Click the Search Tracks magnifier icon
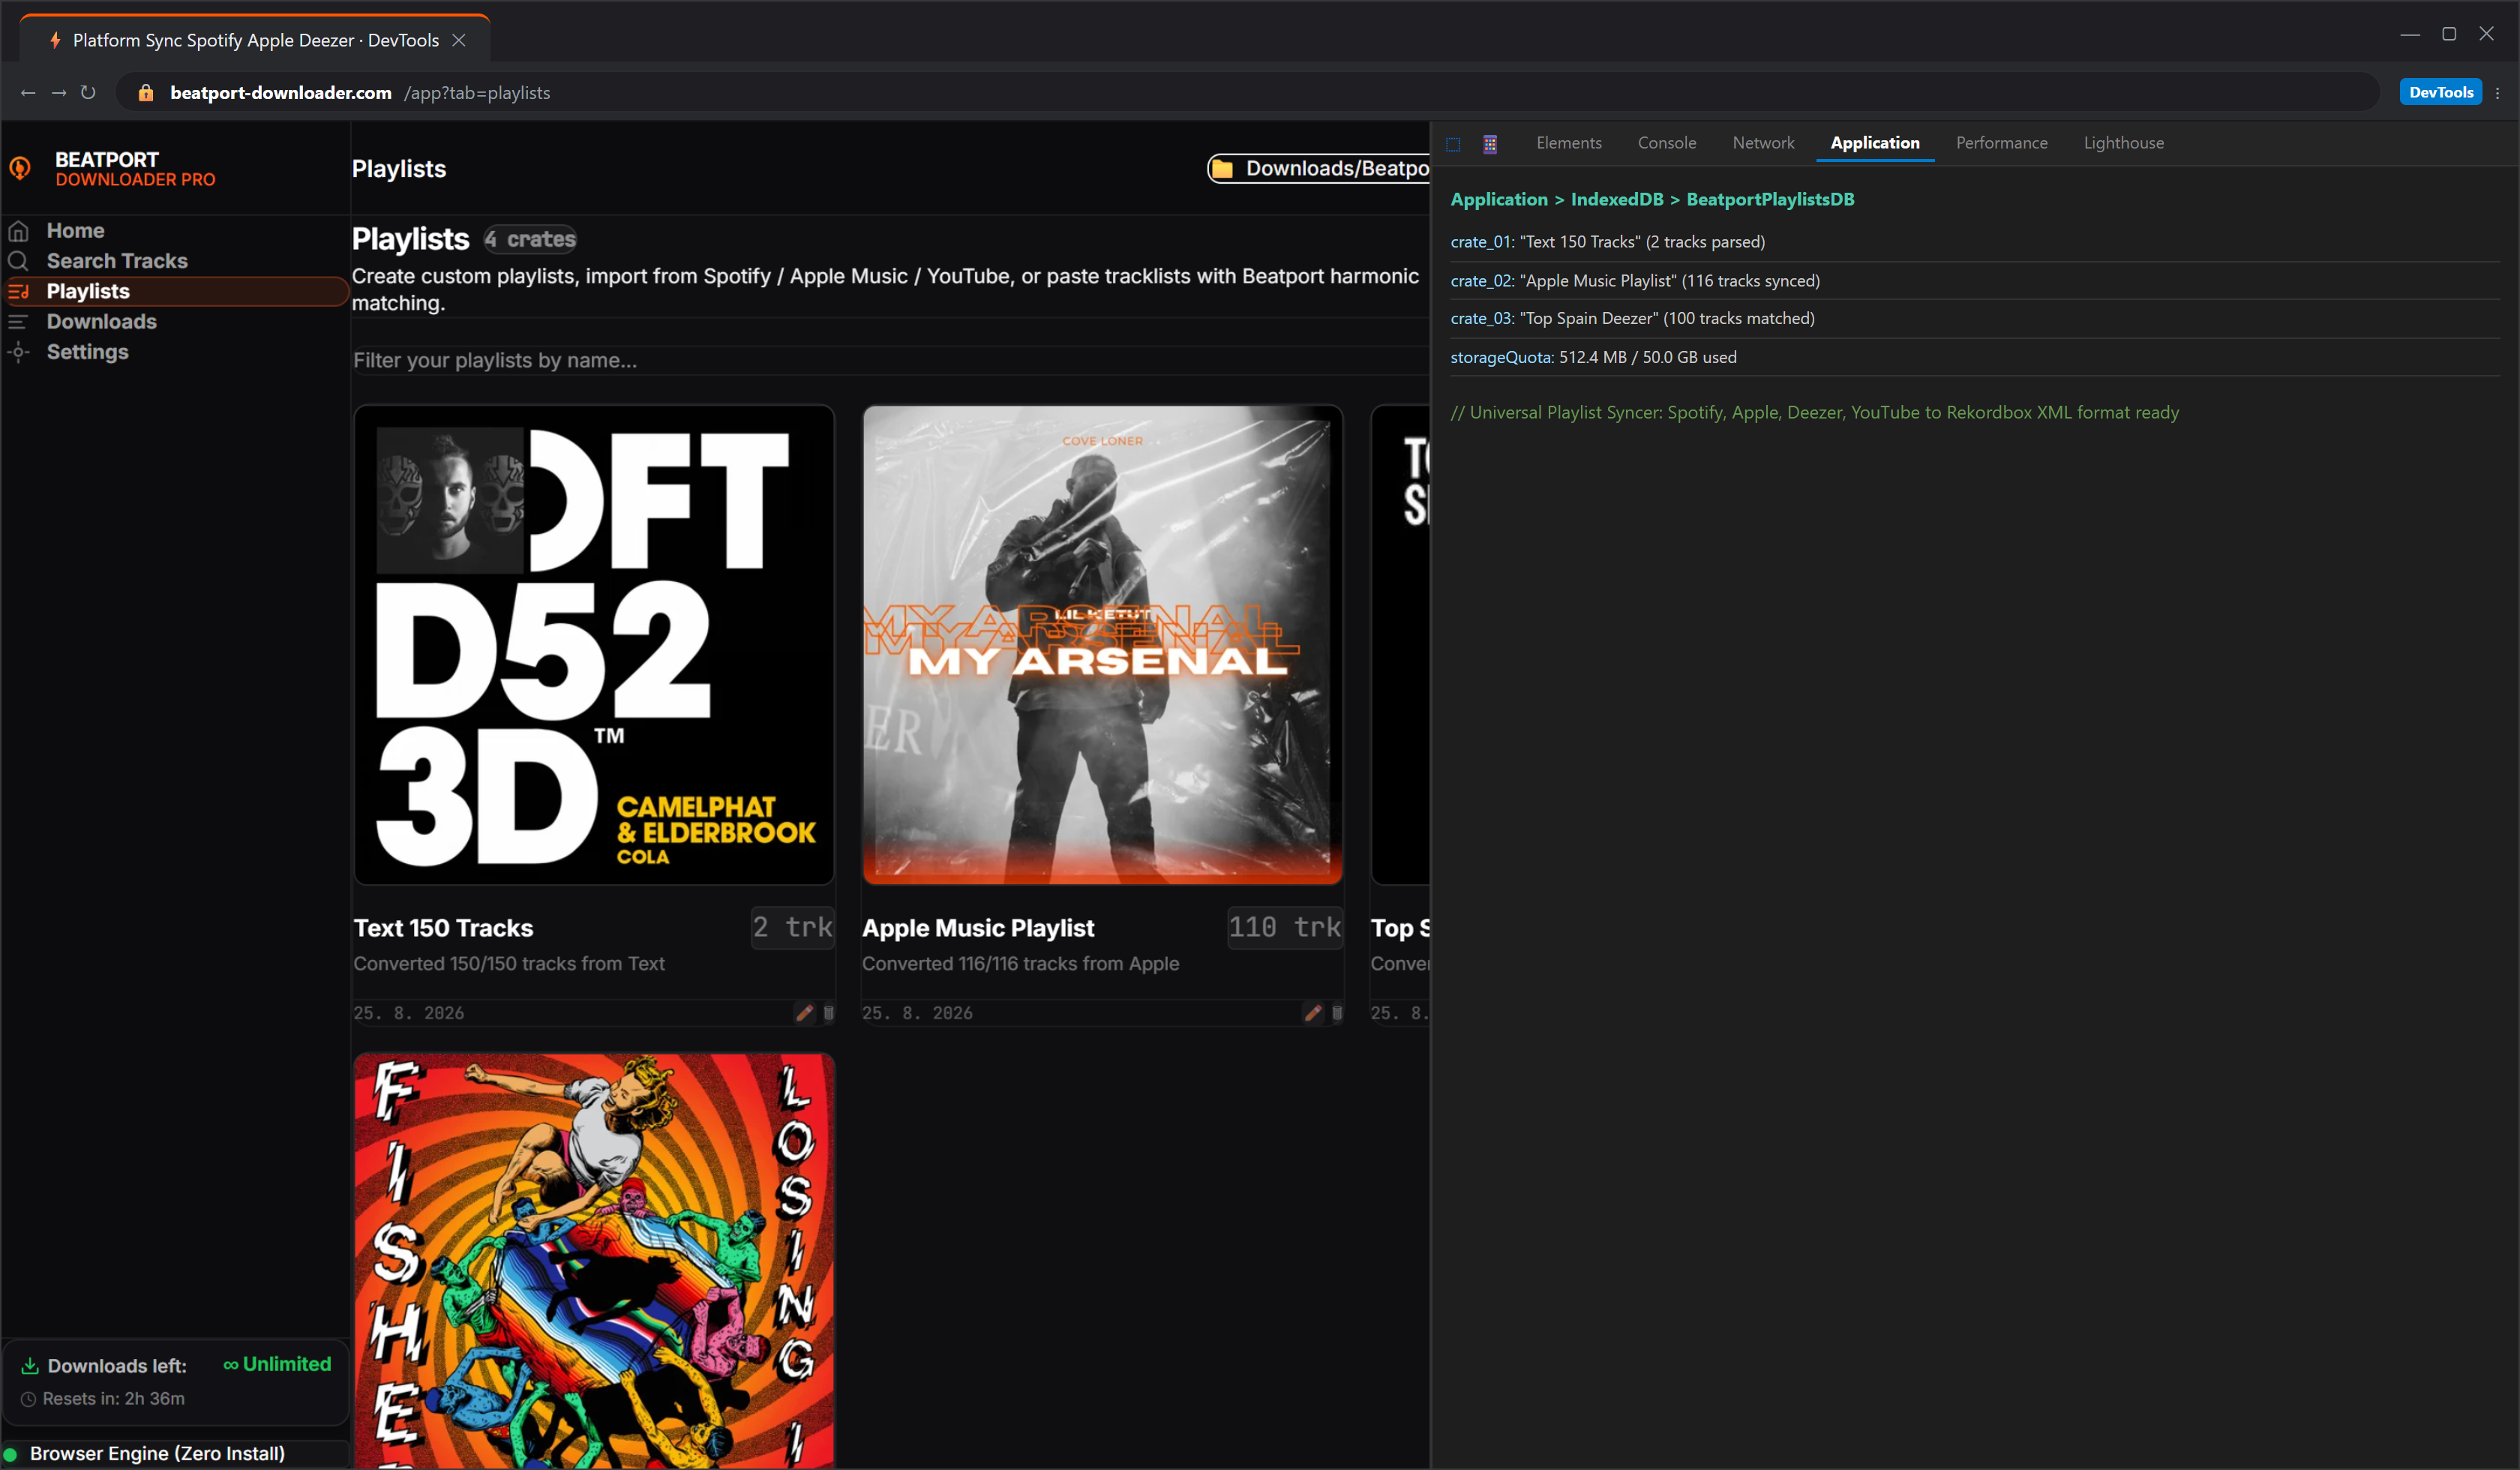The image size is (2520, 1470). 18,261
